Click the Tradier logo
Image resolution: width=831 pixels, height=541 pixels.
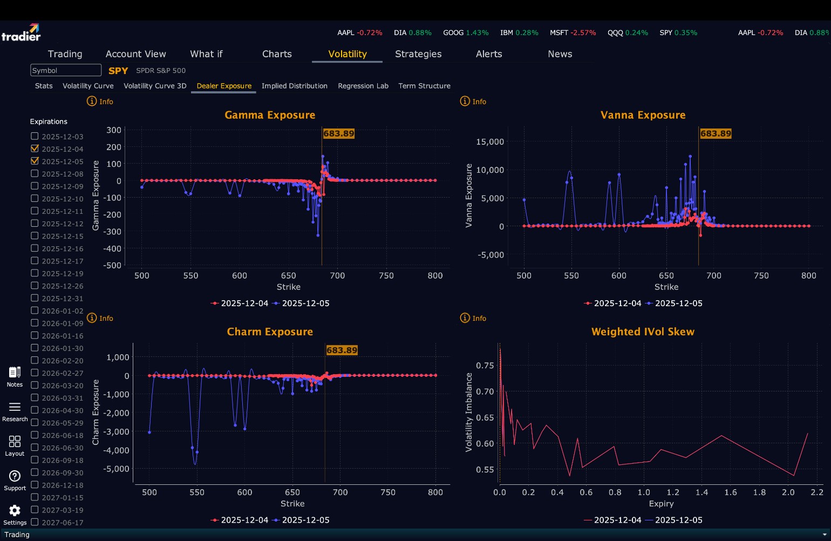[21, 32]
